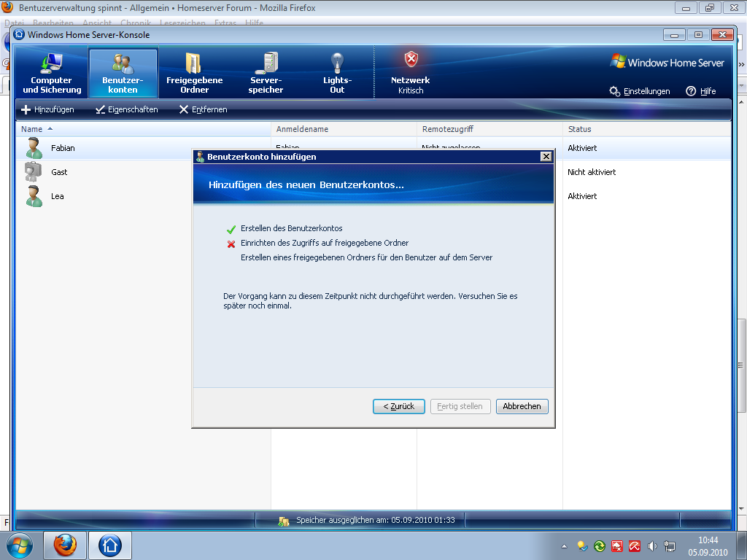Select the Fabian user avatar icon
The width and height of the screenshot is (747, 560).
point(34,148)
